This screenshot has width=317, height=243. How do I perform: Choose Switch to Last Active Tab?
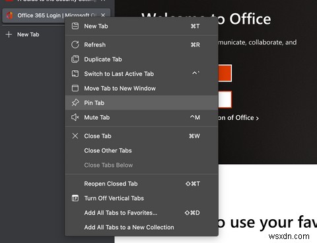[x=141, y=73]
